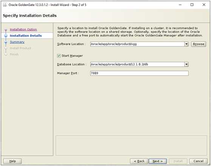Viewport: 211px width, 166px height.
Task: Open Help for the installer
Action: click(12, 161)
